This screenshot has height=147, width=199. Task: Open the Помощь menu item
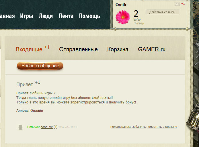(89, 16)
